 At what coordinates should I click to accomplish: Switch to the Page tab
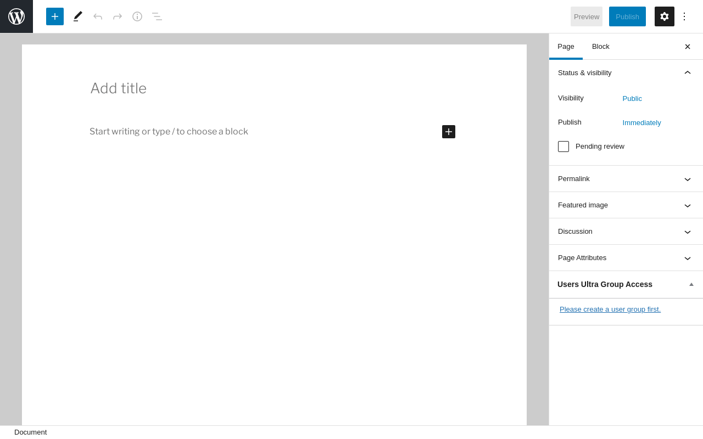click(566, 47)
